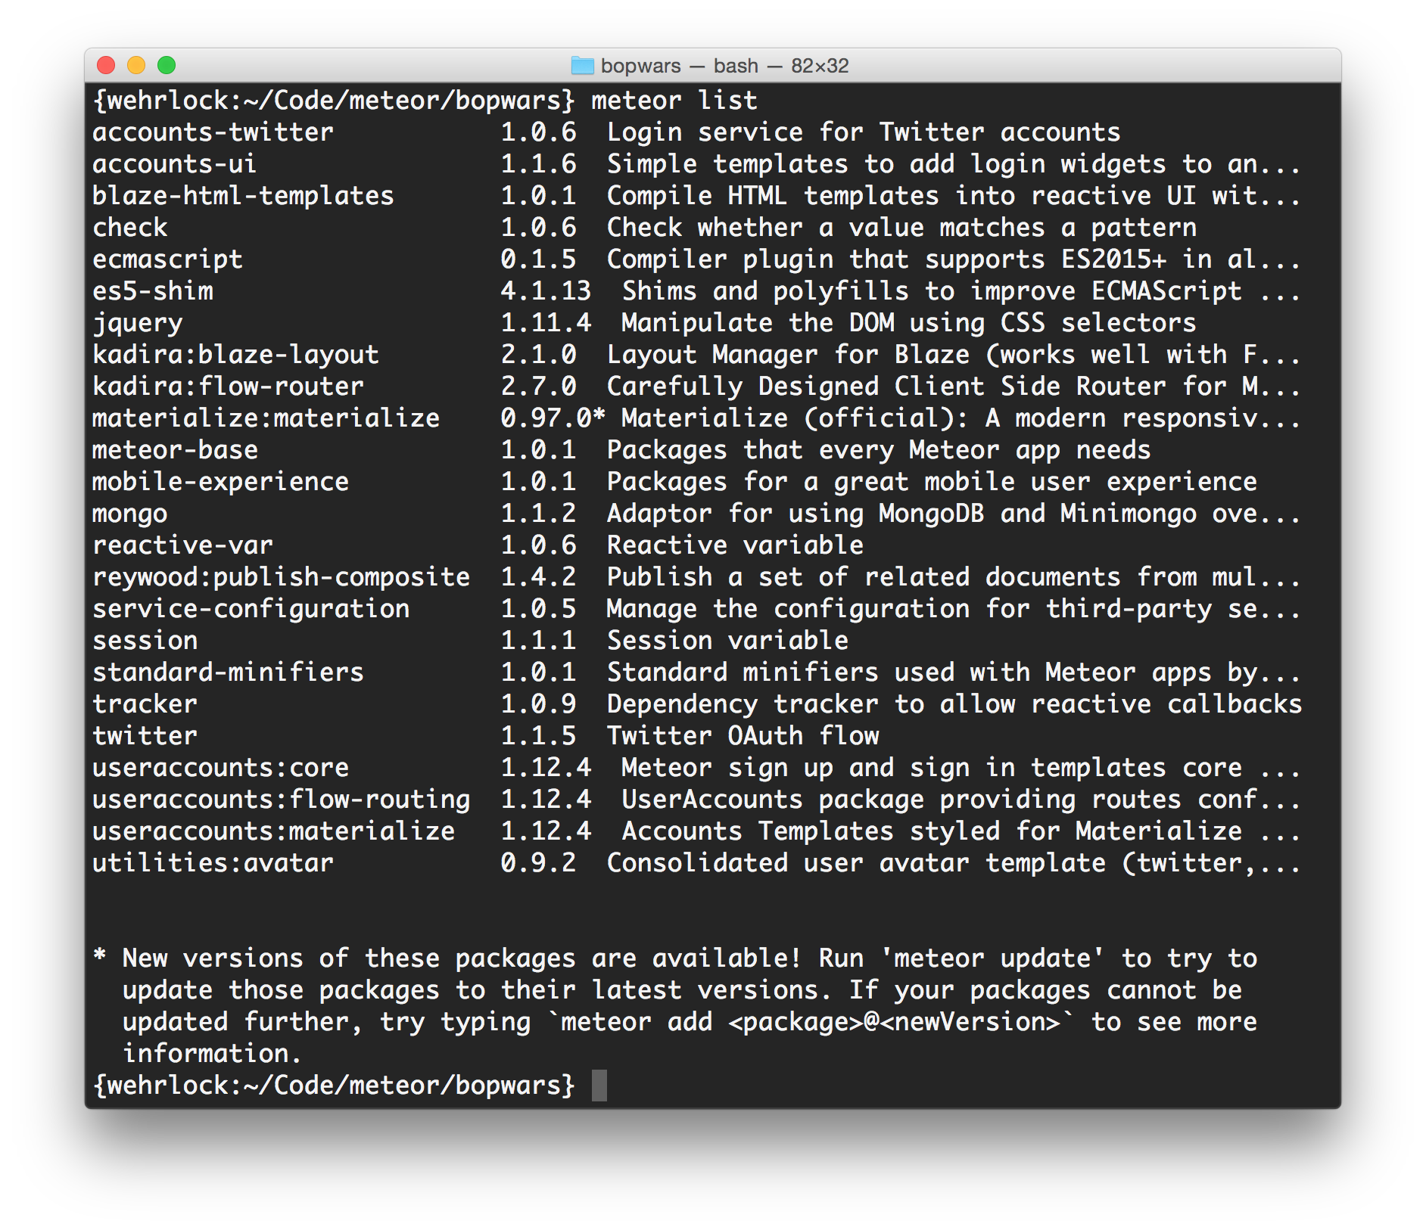Click 'Dependency tracker to allow reactive callbacks'
The image size is (1426, 1230).
click(954, 704)
